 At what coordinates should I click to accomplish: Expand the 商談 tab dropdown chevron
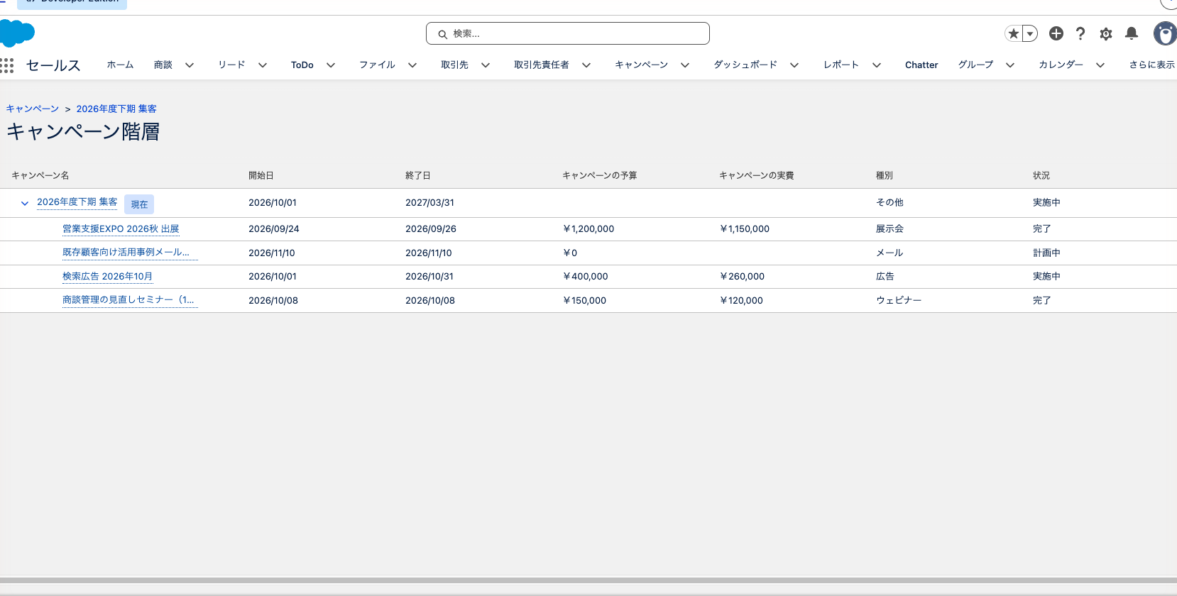click(190, 65)
